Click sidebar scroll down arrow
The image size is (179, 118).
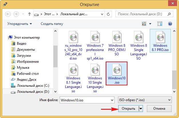pyautogui.click(x=55, y=92)
